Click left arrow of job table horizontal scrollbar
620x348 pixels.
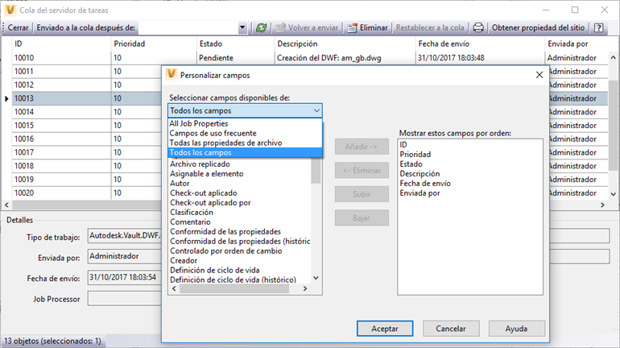click(6, 205)
